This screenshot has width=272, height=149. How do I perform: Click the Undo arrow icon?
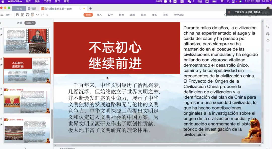pos(38,15)
